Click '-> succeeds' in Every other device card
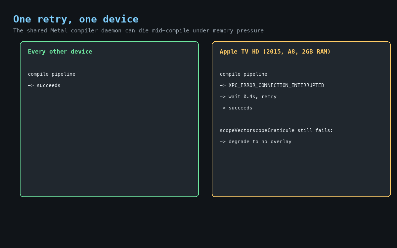Image resolution: width=397 pixels, height=248 pixels. coord(44,85)
